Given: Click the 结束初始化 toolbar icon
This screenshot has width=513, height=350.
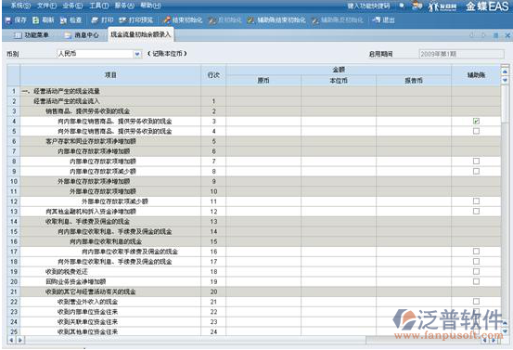Looking at the screenshot, I should point(183,20).
